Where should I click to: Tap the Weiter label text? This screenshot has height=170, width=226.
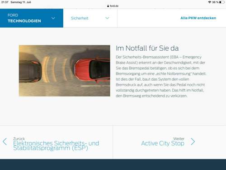click(x=179, y=139)
